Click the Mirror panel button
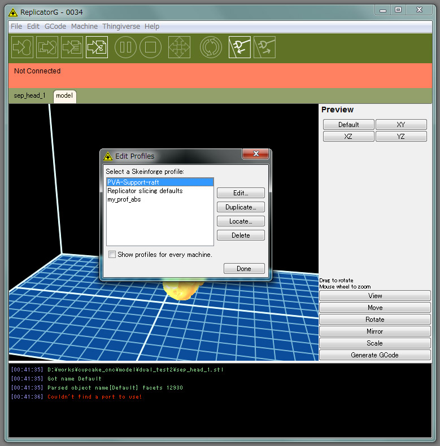Image resolution: width=440 pixels, height=446 pixels. [x=375, y=331]
